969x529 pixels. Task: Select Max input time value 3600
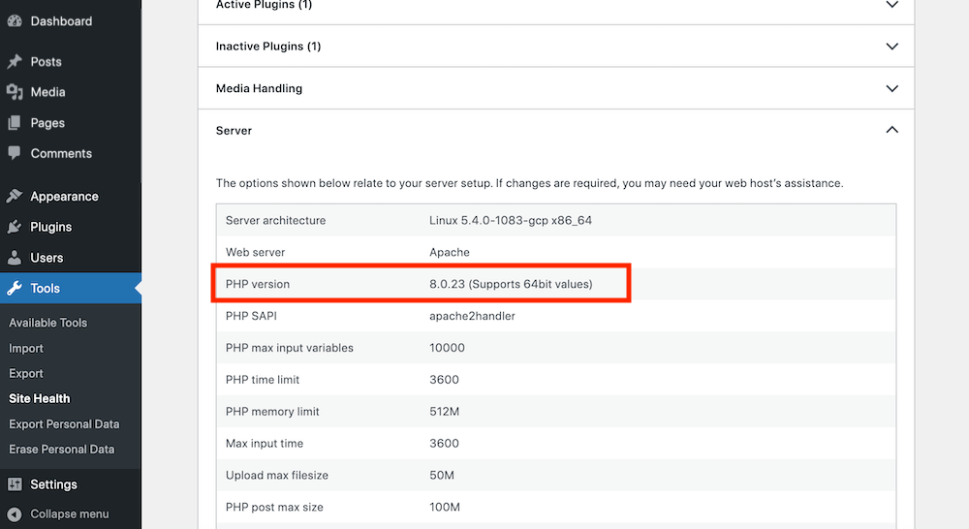point(445,443)
